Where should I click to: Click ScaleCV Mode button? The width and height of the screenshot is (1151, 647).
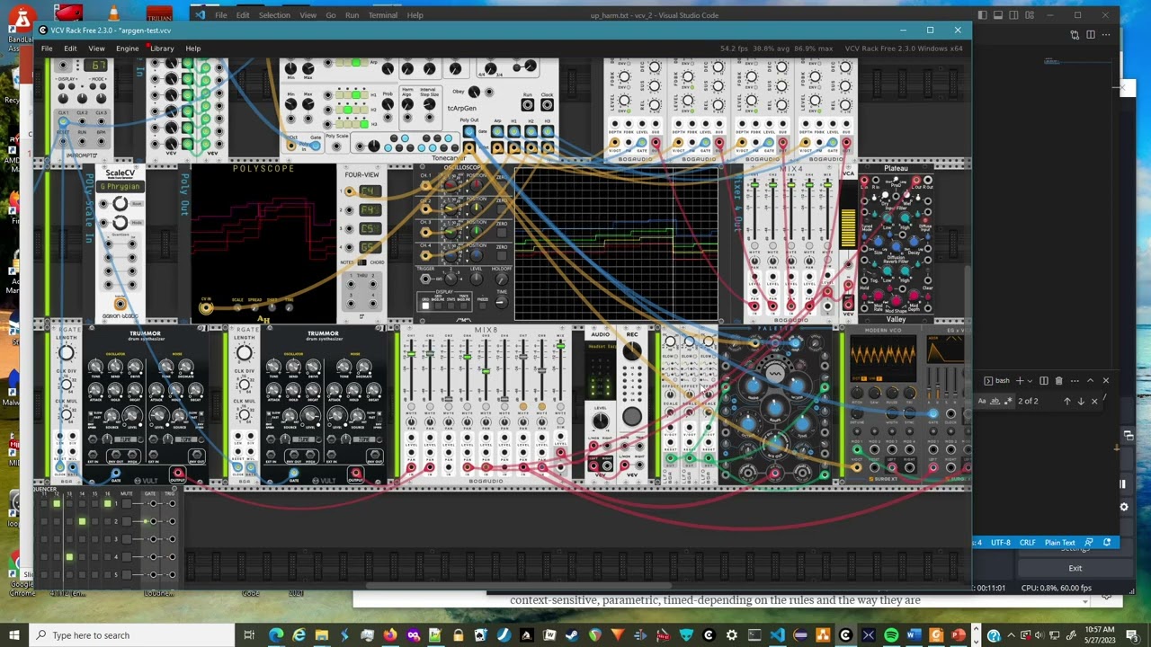pos(137,223)
